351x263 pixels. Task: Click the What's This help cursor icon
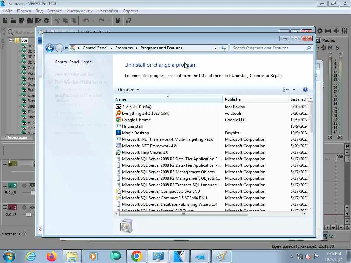tap(129, 21)
